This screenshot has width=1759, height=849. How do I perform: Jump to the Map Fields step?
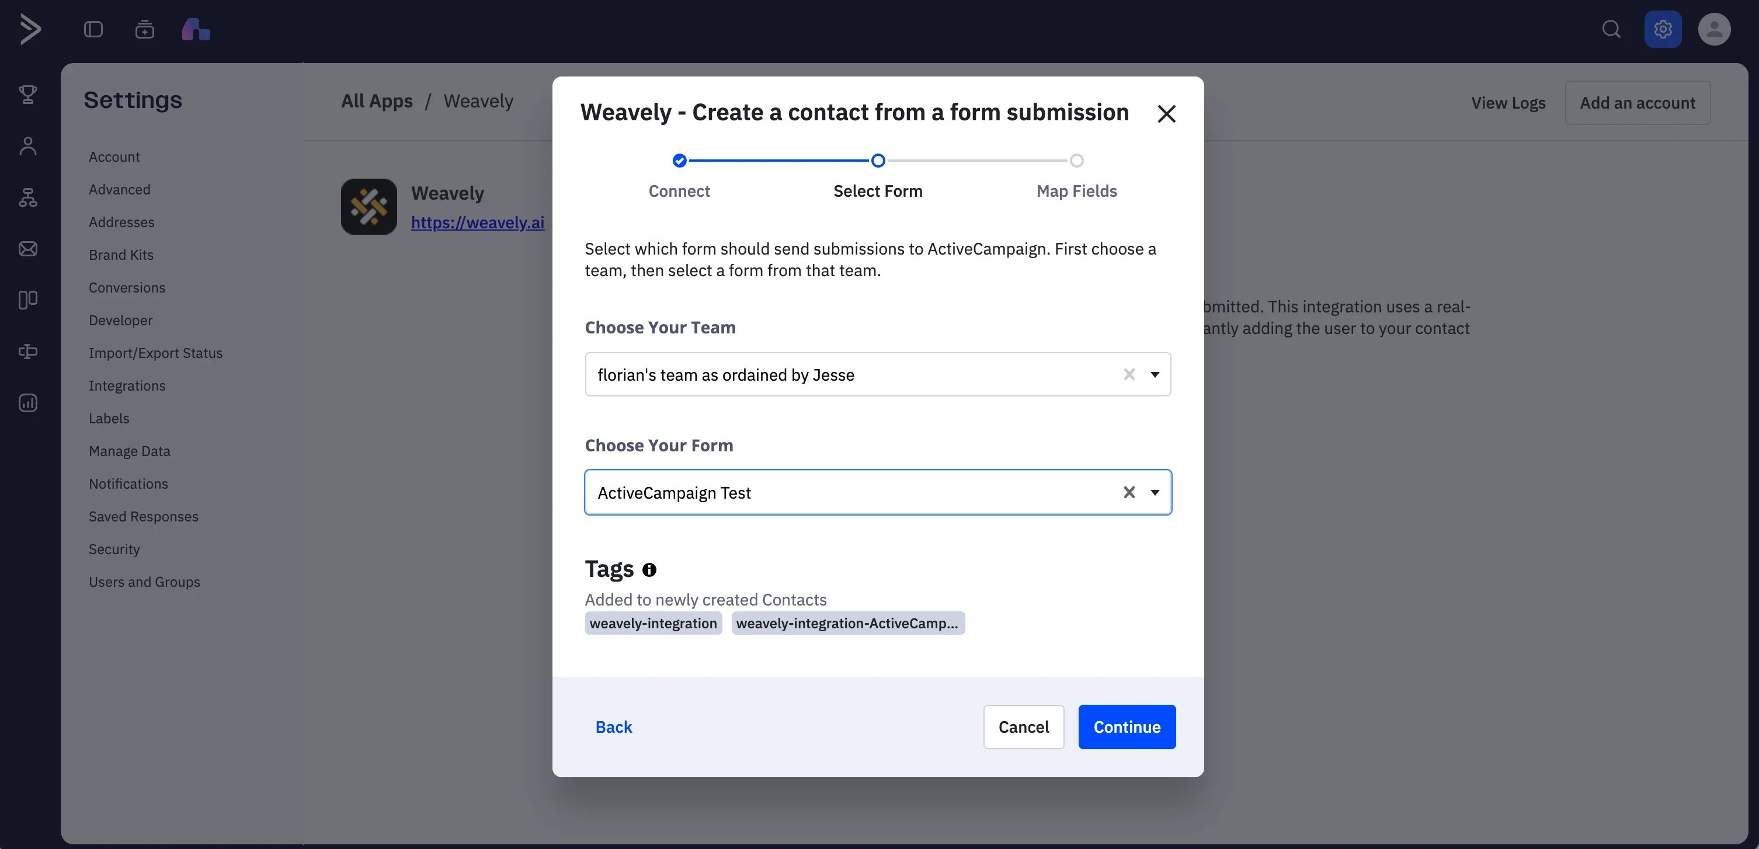1076,191
